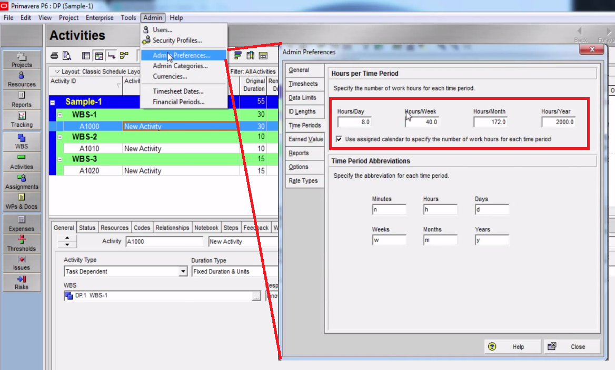Switch to Rate Types tab

(304, 180)
